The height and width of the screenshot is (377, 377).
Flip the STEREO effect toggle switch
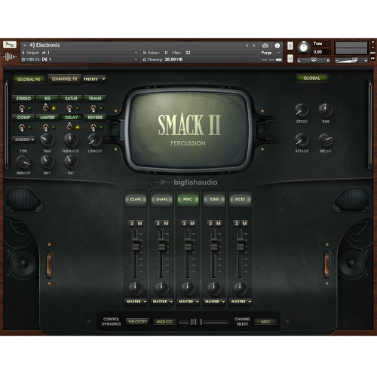coord(22,109)
